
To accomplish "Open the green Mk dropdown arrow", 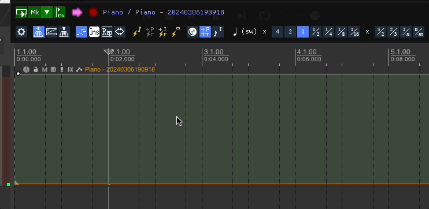I will click(x=47, y=12).
